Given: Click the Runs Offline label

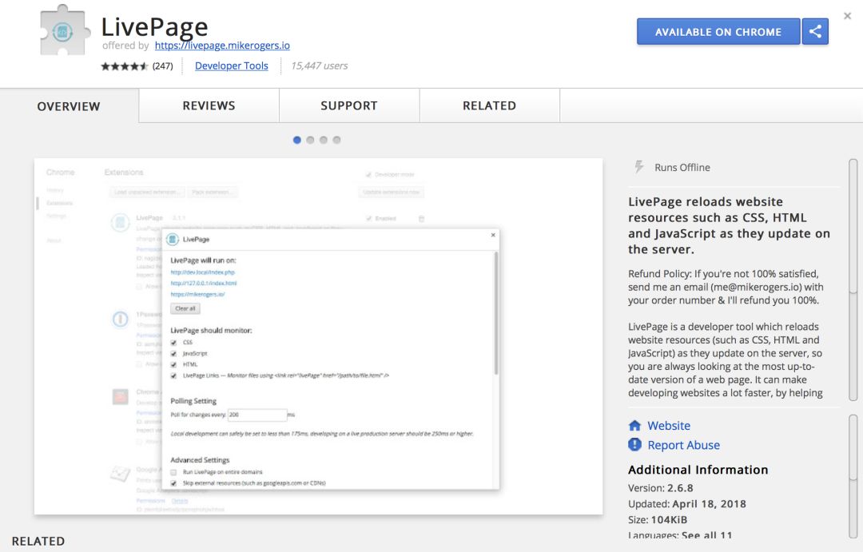Looking at the screenshot, I should click(x=682, y=167).
